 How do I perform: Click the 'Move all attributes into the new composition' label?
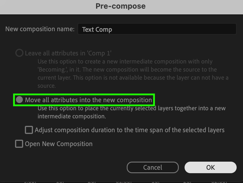click(x=88, y=100)
